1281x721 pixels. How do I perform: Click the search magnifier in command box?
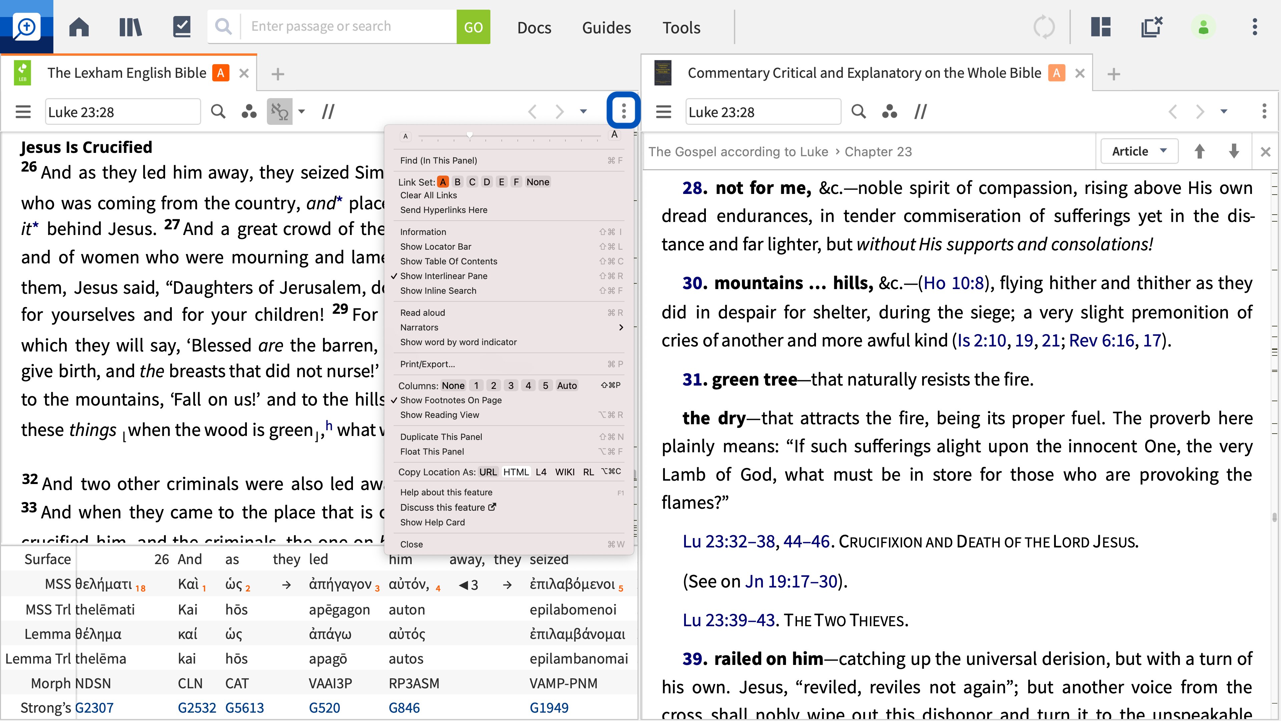tap(224, 26)
